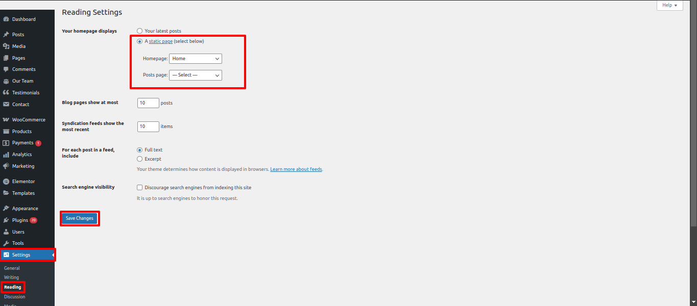The width and height of the screenshot is (697, 306).
Task: Select the 'Your latest posts' radio button
Action: coord(140,31)
